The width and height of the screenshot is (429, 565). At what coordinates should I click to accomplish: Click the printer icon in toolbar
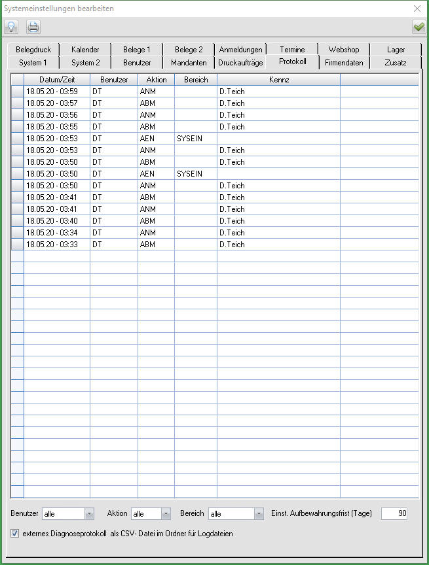33,27
